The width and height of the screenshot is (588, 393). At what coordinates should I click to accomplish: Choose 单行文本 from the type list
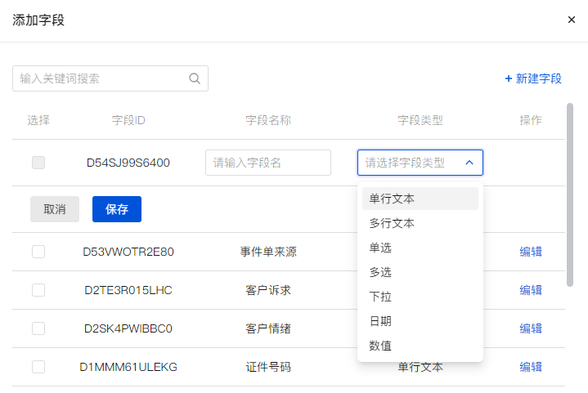420,199
